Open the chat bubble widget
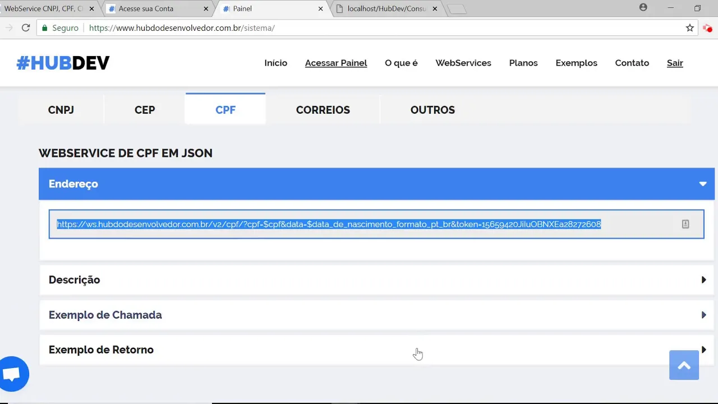Screen dimensions: 718x404 tap(11, 374)
